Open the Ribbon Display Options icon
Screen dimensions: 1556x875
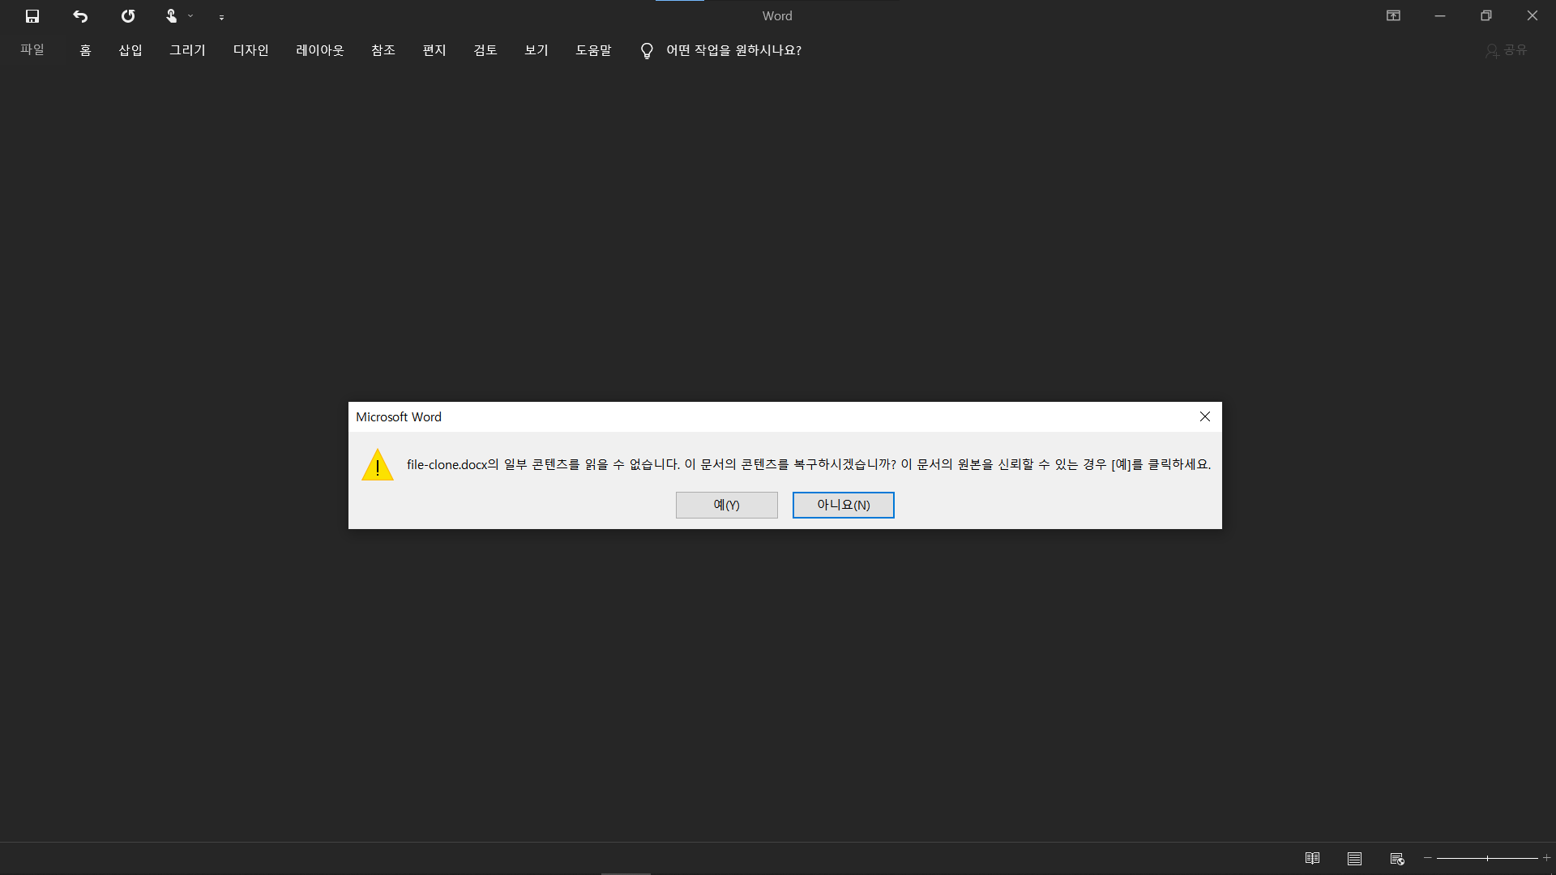pyautogui.click(x=1393, y=16)
